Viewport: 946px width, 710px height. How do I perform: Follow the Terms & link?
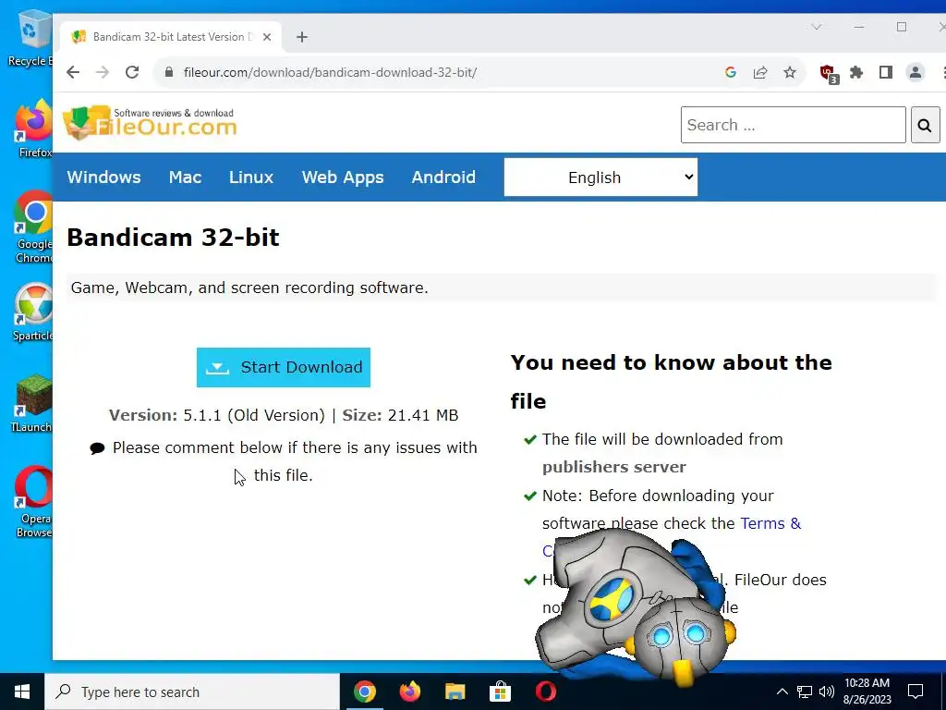coord(770,523)
